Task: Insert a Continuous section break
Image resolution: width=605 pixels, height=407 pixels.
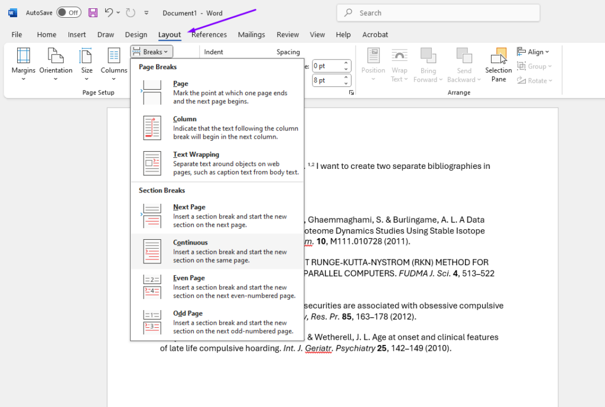Action: click(x=216, y=251)
